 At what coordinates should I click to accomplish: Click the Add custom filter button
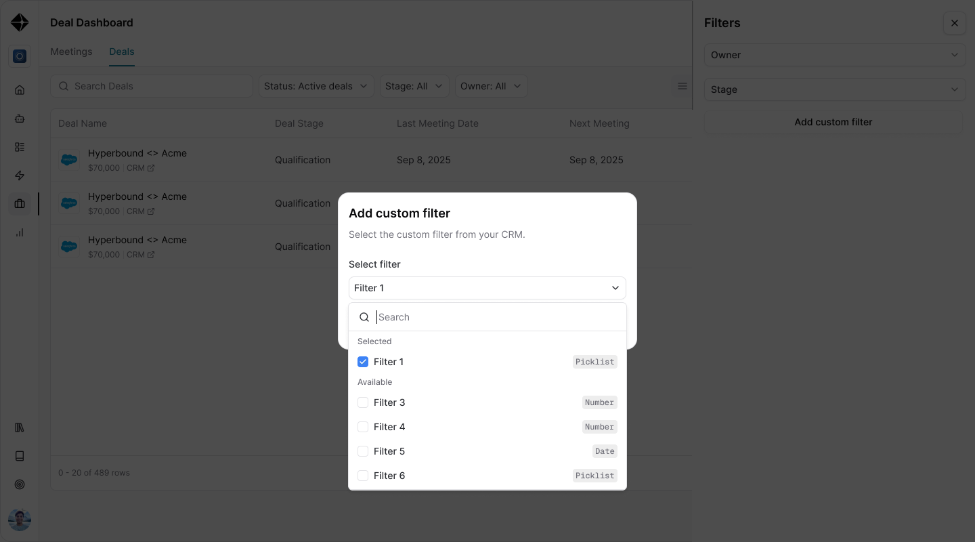pos(833,122)
